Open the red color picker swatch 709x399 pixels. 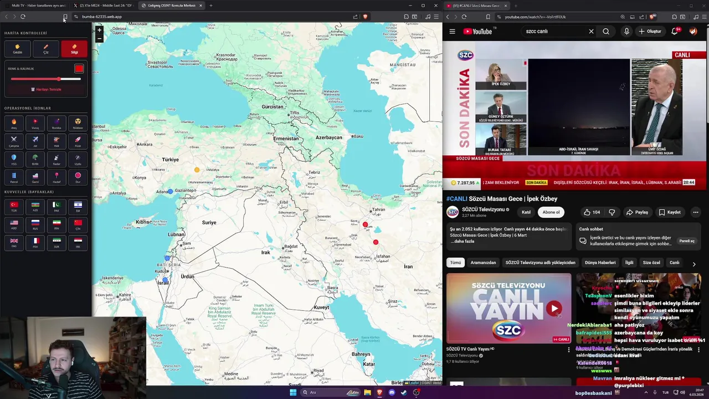pos(79,69)
